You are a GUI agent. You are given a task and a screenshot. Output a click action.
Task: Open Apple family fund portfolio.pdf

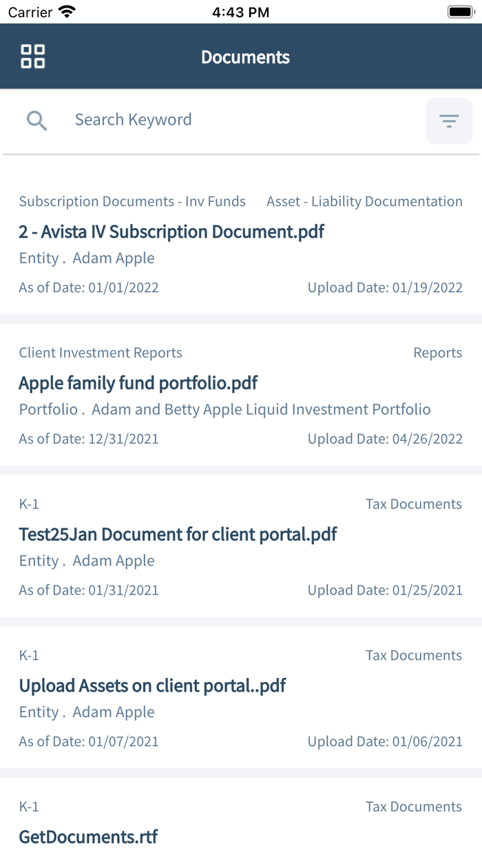tap(138, 383)
